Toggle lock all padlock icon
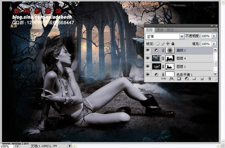 click(x=173, y=44)
